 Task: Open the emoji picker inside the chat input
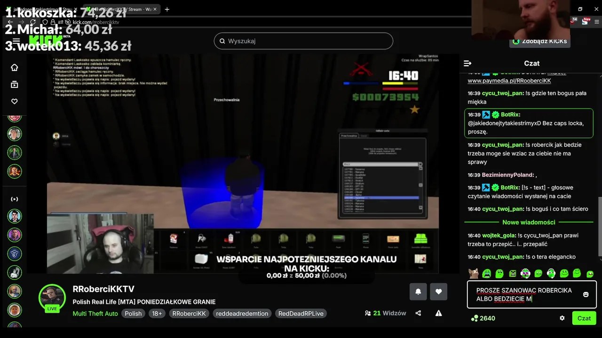pyautogui.click(x=586, y=294)
